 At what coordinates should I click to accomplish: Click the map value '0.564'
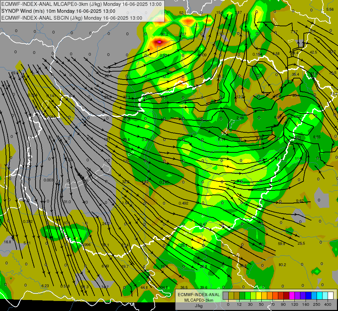(51, 117)
